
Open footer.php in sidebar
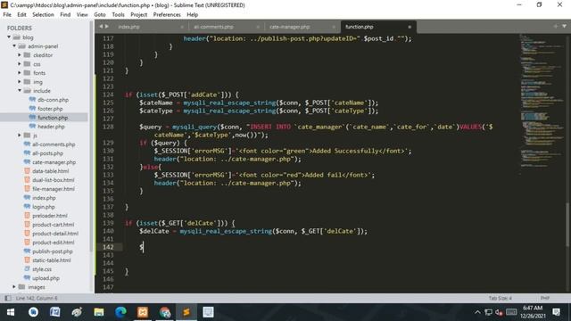click(50, 109)
